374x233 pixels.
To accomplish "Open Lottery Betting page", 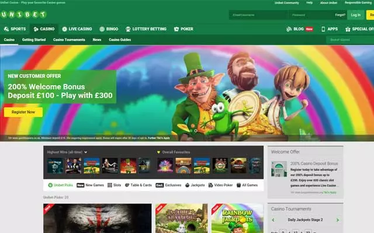I will 146,29.
